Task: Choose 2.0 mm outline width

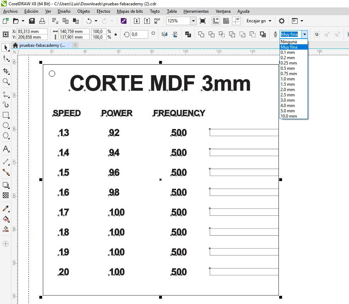Action: [294, 90]
